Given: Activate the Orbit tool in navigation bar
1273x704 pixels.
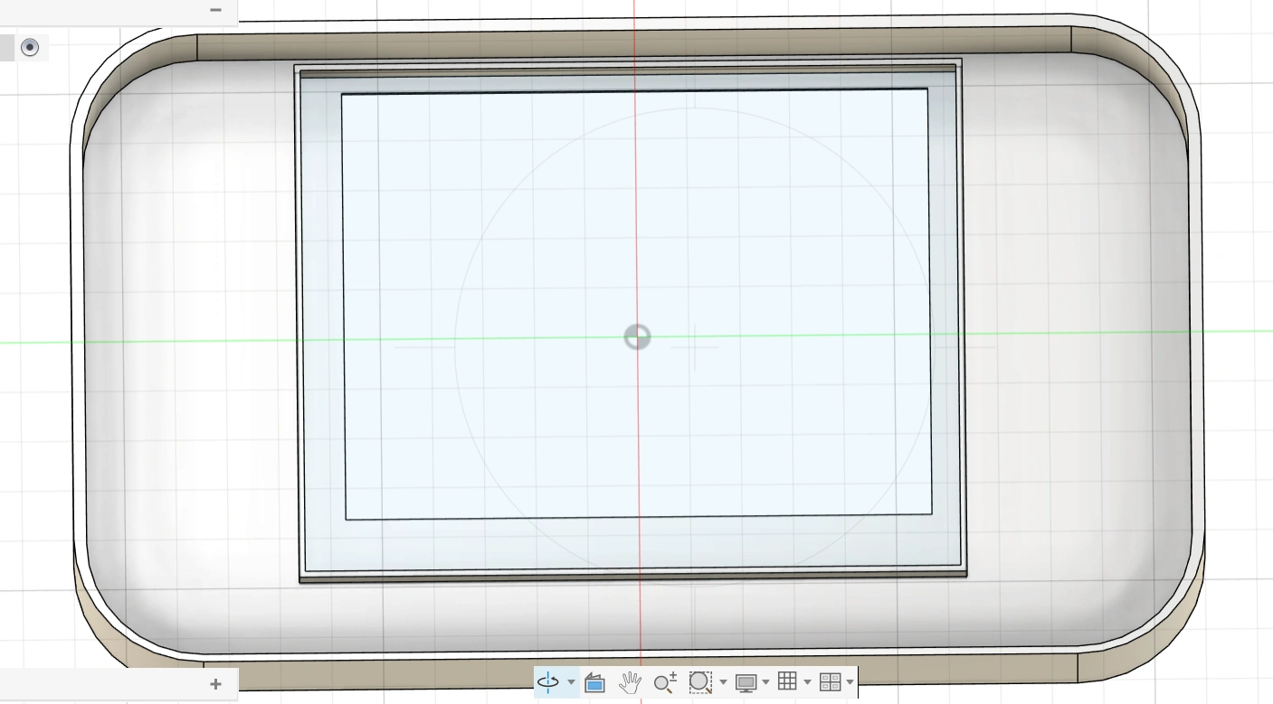Looking at the screenshot, I should [x=548, y=682].
